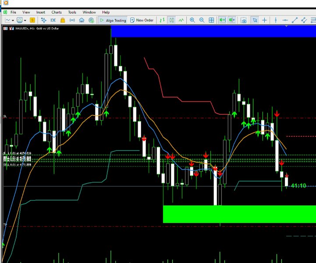The image size is (316, 263).
Task: Open the Signals broadcast icon
Action: pyautogui.click(x=72, y=20)
